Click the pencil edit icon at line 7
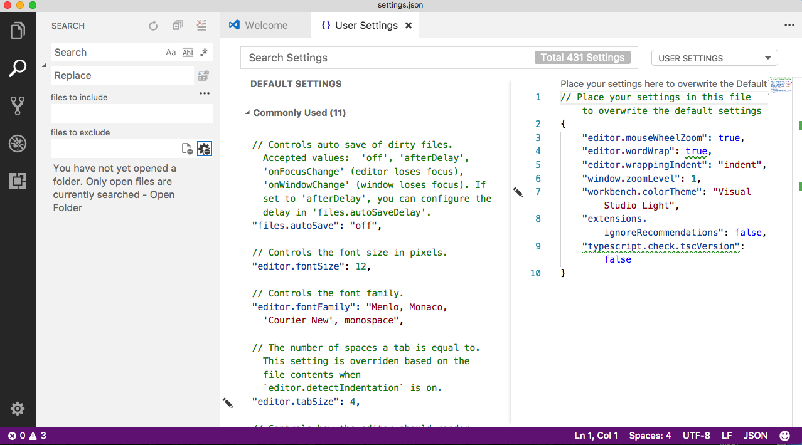Screen dimensions: 802x445 (x=518, y=192)
